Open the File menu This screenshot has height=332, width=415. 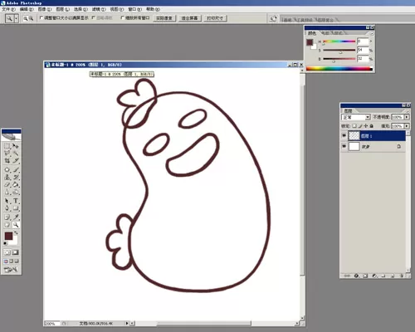point(9,9)
